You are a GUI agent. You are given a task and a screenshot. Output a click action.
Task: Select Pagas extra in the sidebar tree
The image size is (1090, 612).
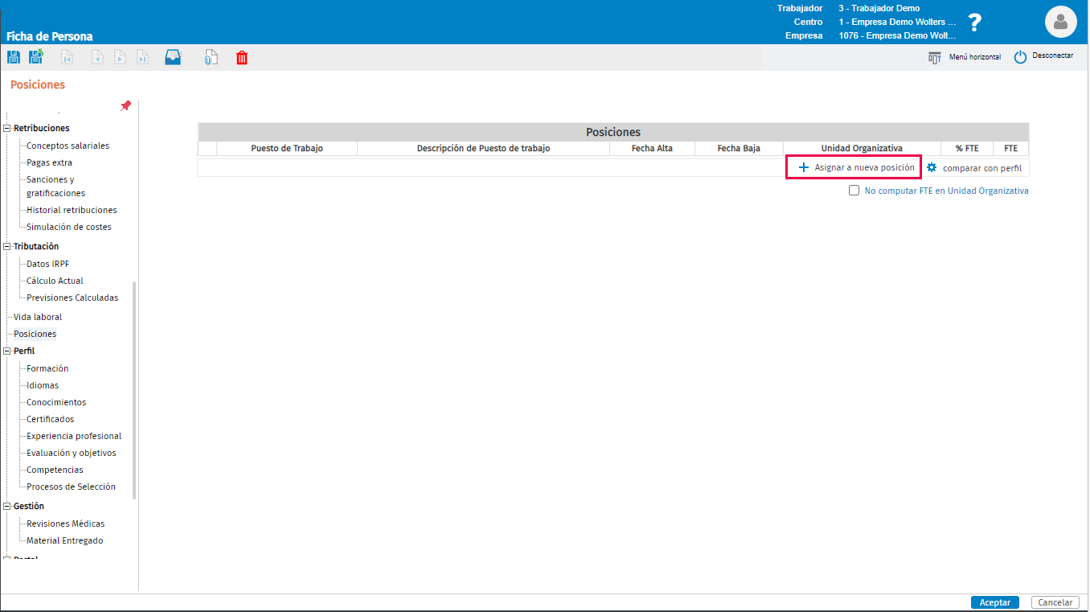tap(49, 162)
